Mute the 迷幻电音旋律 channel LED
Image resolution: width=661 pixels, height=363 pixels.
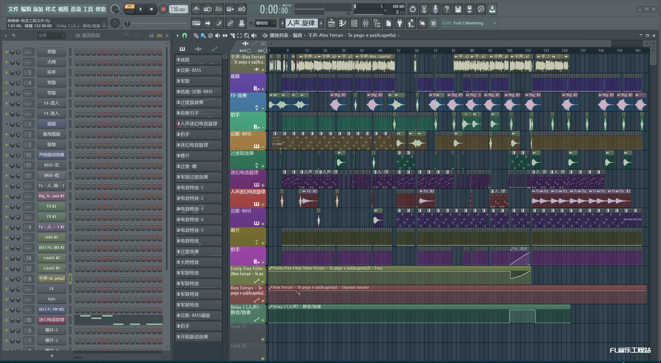[6, 320]
